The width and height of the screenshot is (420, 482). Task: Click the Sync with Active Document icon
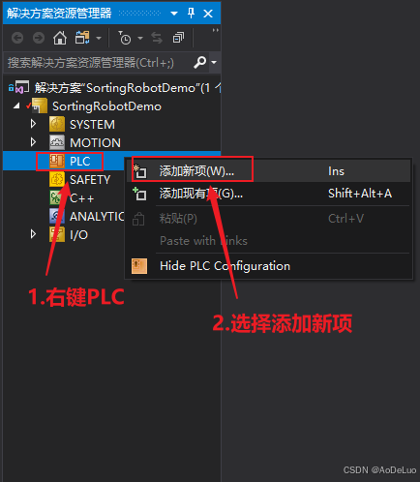pyautogui.click(x=157, y=38)
